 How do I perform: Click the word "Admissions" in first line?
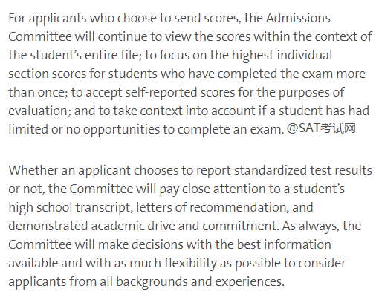(x=298, y=18)
